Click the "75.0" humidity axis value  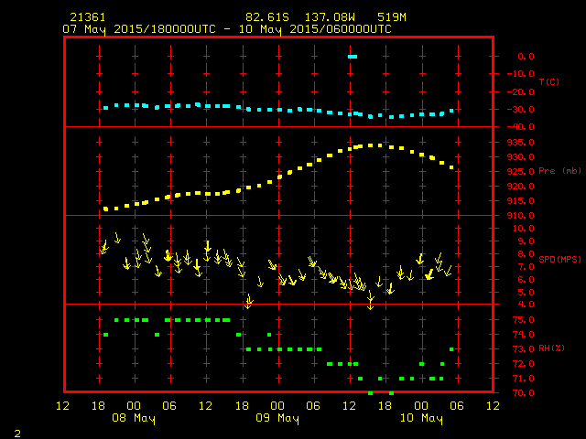[523, 320]
